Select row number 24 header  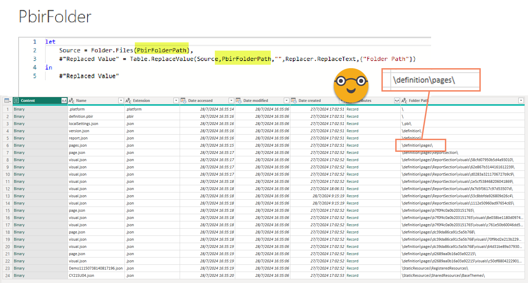point(7,275)
